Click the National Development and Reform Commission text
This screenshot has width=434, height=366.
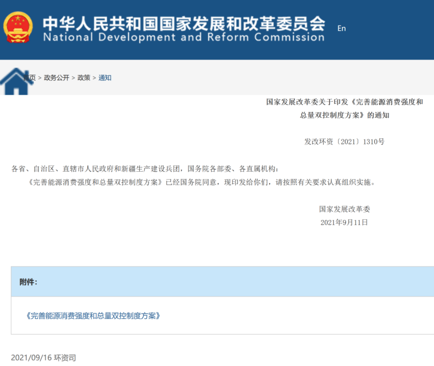tap(184, 38)
